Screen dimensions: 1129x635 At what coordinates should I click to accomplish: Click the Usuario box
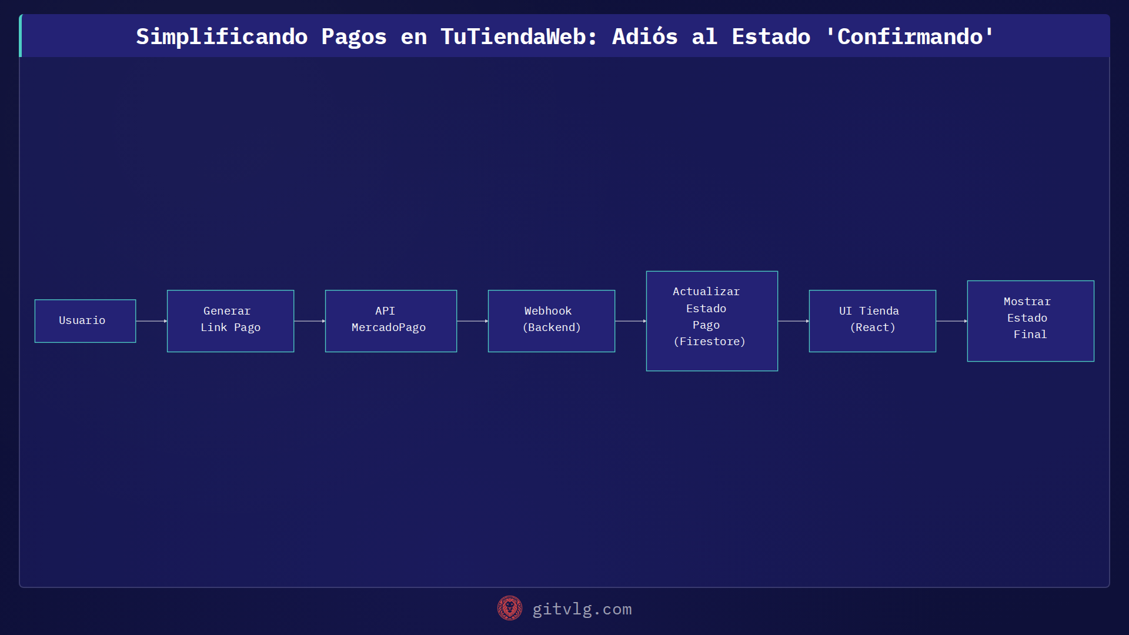pos(85,321)
